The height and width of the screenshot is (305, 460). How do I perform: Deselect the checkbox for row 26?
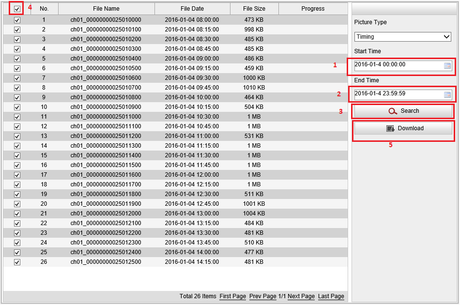point(17,262)
